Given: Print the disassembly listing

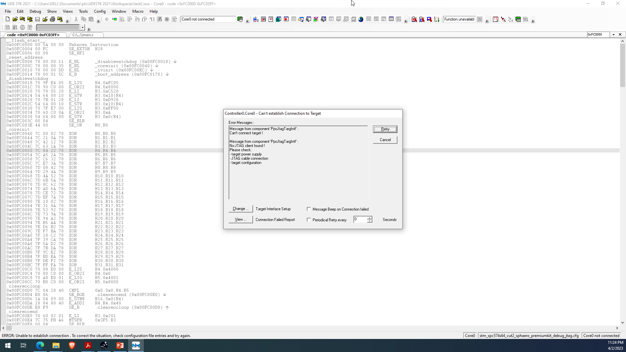Looking at the screenshot, I should click(52, 19).
